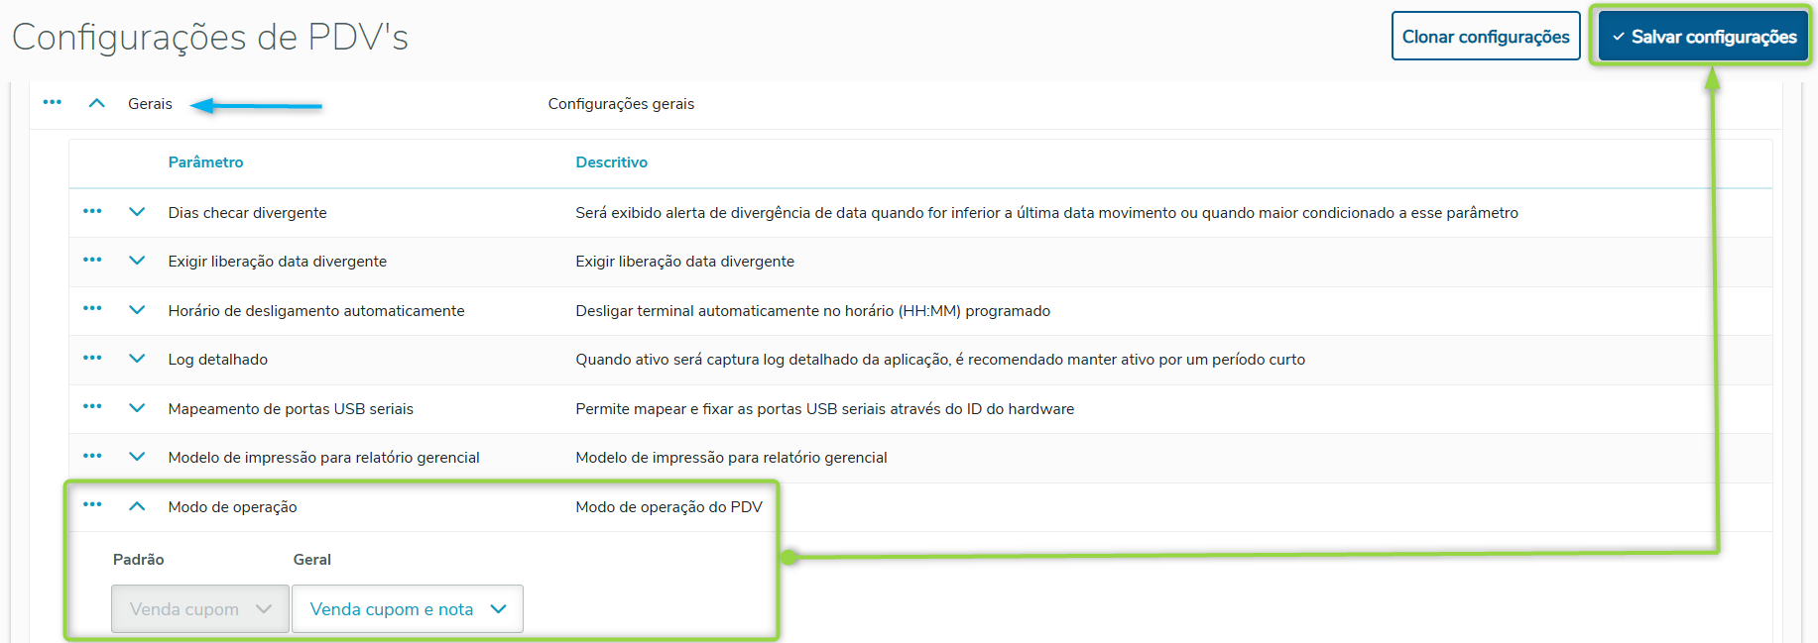Click 'Modelo de impressão para relatório gerencial' parameter name

[x=323, y=458]
